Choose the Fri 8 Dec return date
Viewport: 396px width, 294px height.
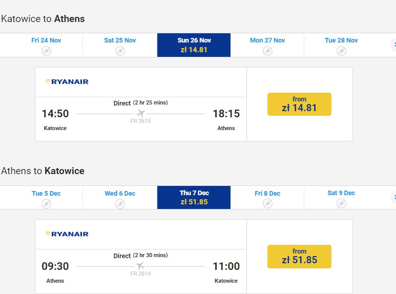coord(267,194)
